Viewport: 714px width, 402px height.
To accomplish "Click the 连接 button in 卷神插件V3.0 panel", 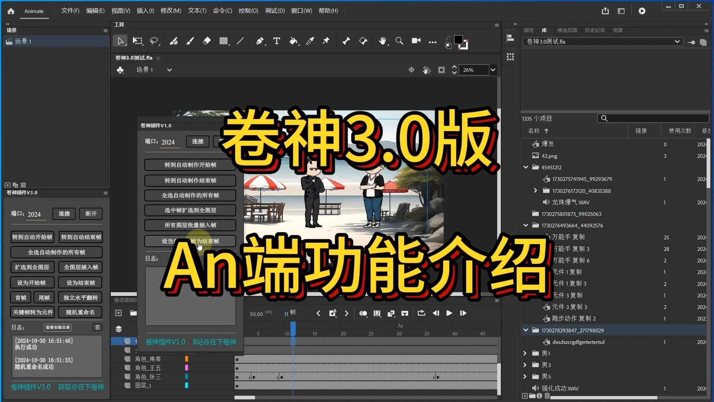I will pyautogui.click(x=64, y=214).
